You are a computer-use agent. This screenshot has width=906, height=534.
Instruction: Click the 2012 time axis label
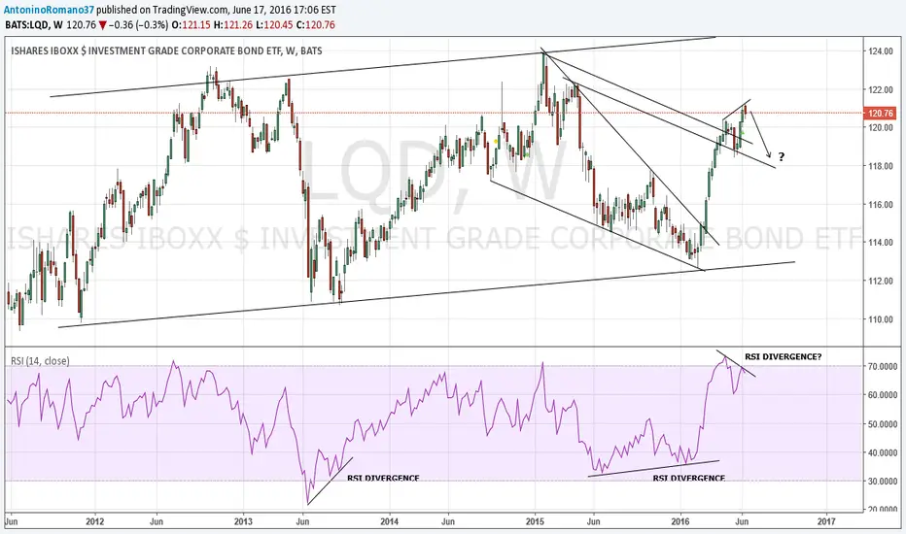94,521
